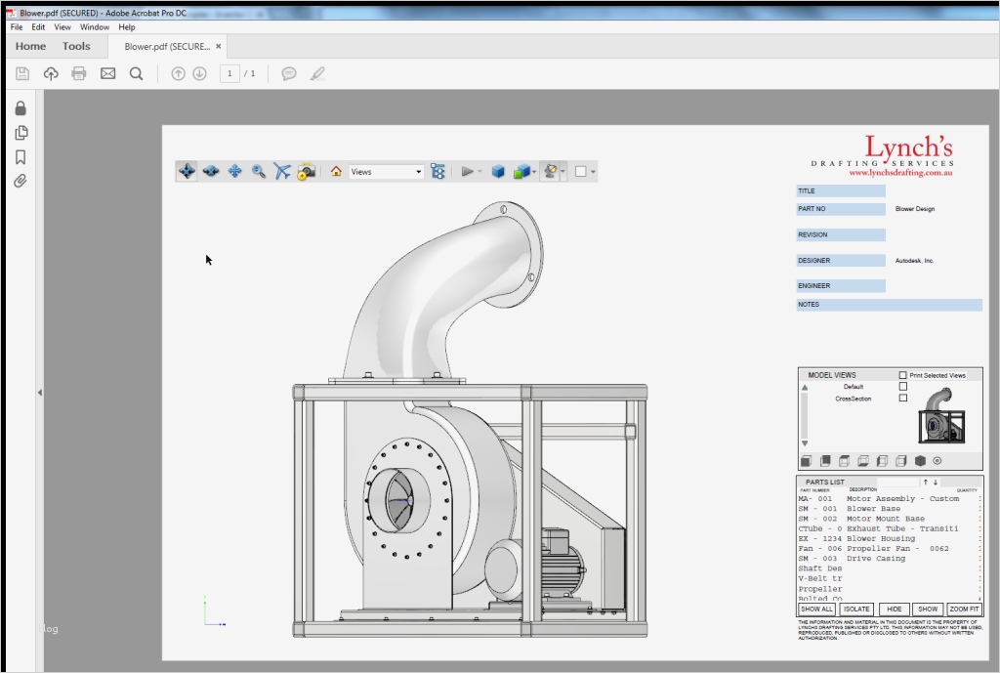Switch to the Tools tab
Viewport: 1000px width, 673px height.
coord(76,46)
